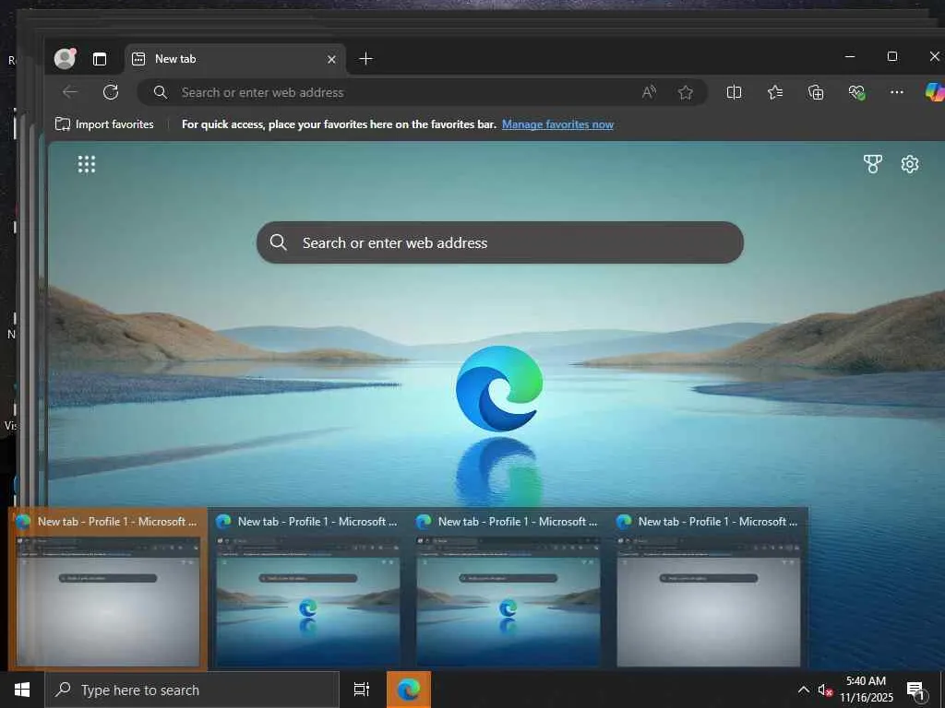Open Settings and more ellipsis menu

(x=897, y=92)
